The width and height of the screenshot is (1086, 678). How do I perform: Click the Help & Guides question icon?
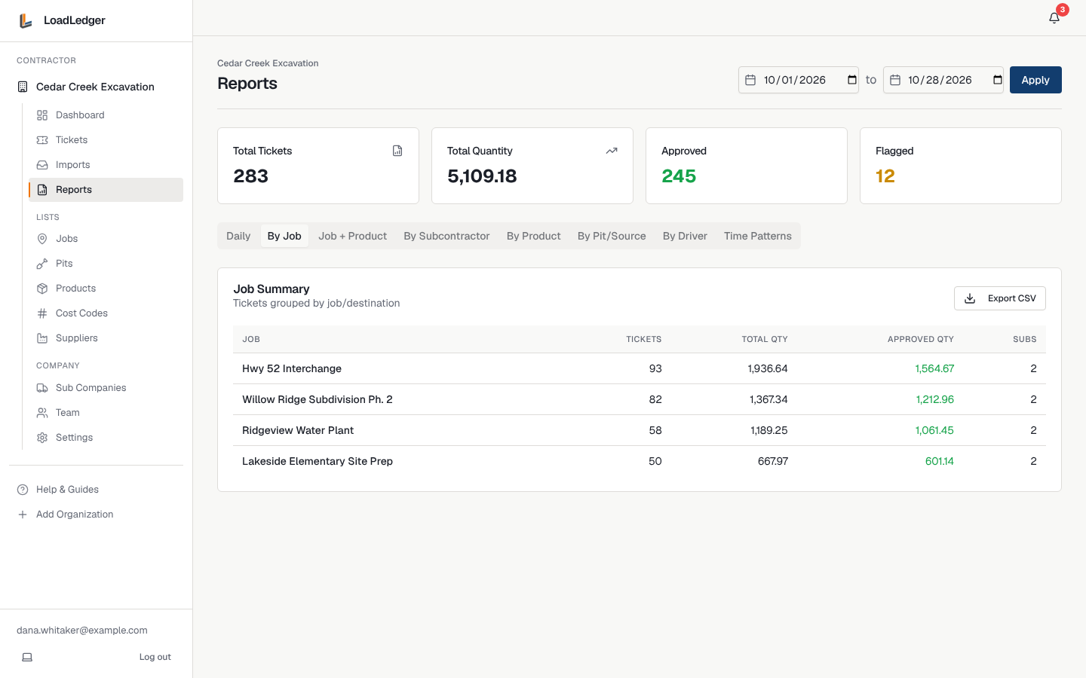(x=23, y=490)
